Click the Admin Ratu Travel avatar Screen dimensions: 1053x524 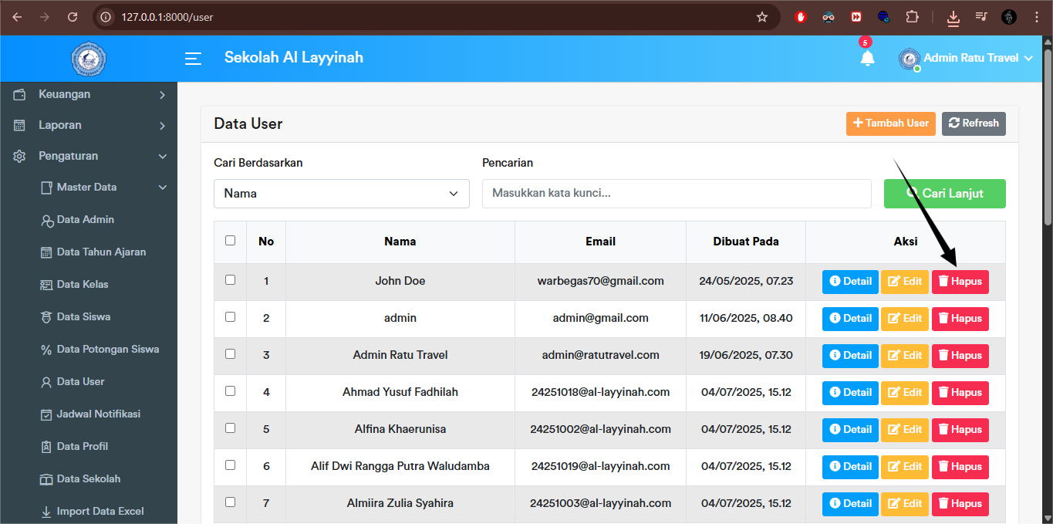(910, 59)
